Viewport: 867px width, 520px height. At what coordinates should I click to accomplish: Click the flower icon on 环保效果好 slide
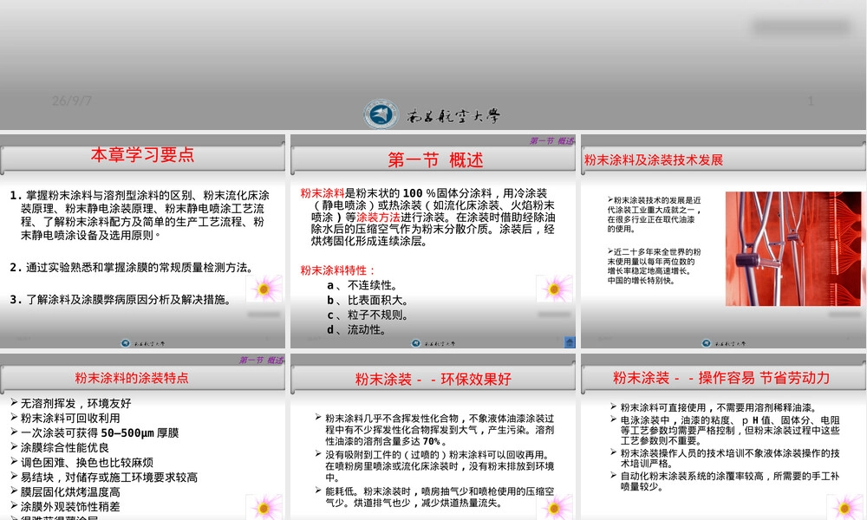click(555, 507)
